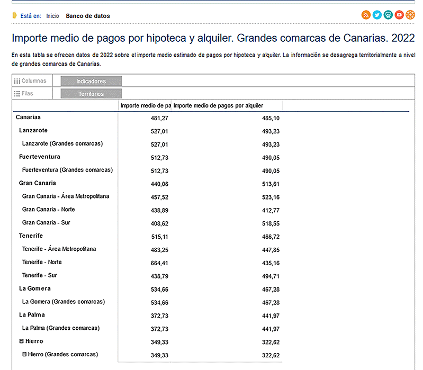
Task: Open the orange RSS feed icon
Action: [x=366, y=15]
